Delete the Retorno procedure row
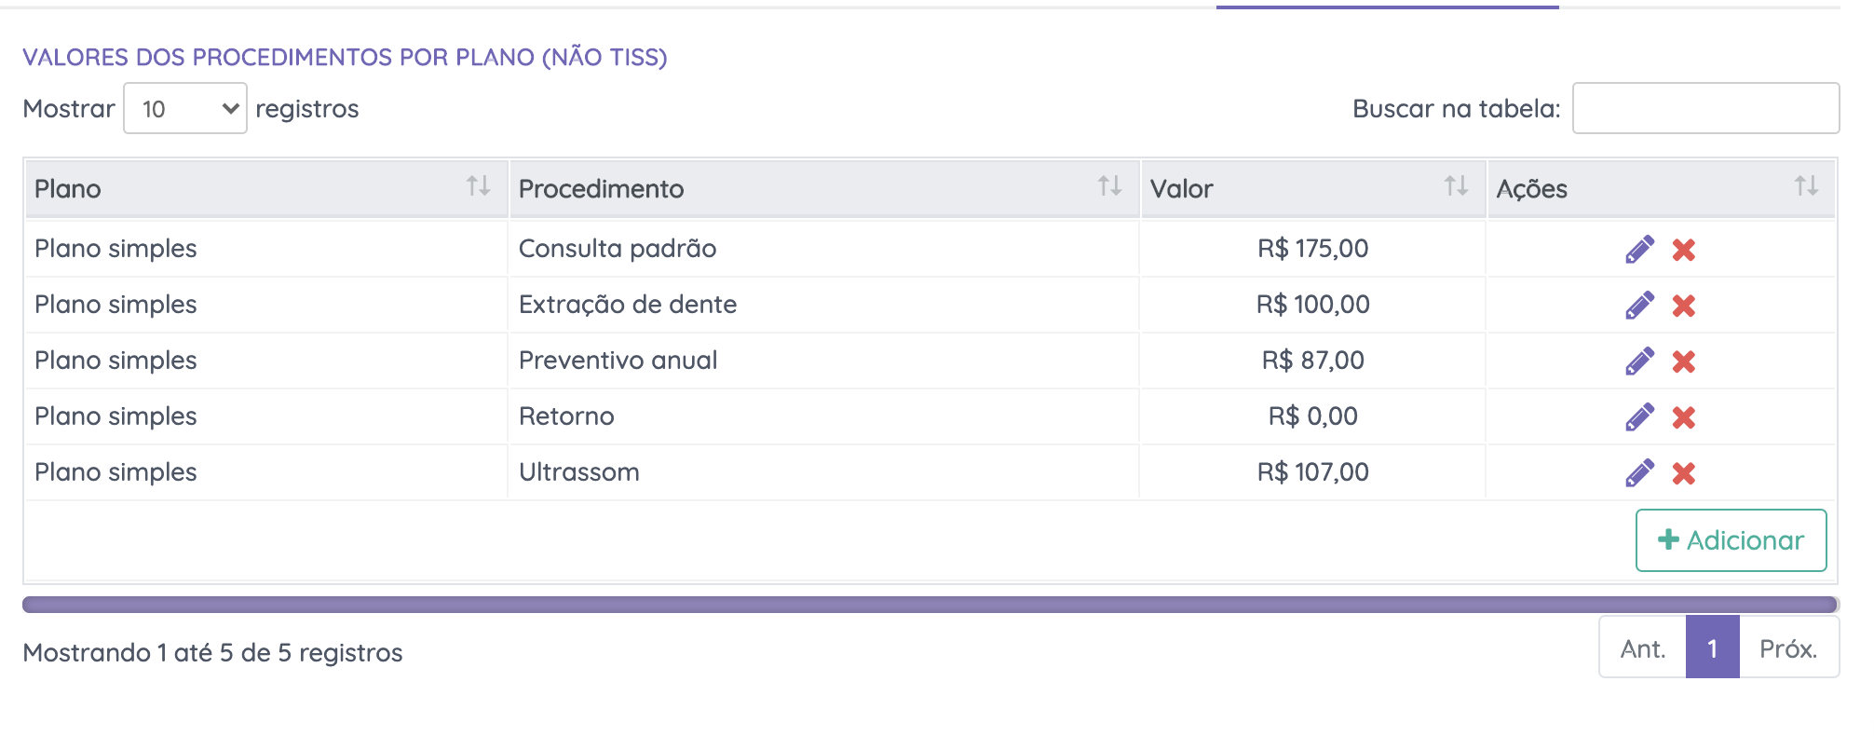 click(1683, 417)
